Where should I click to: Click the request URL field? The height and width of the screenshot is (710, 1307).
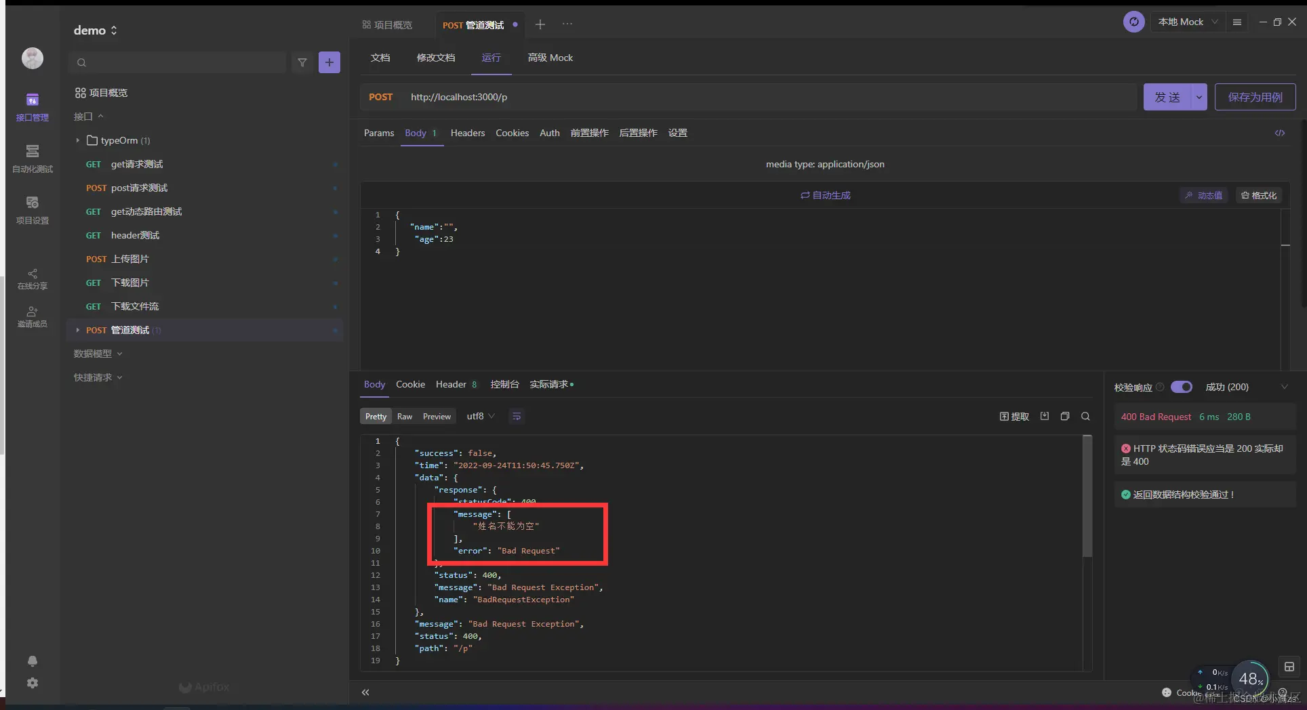pos(770,97)
